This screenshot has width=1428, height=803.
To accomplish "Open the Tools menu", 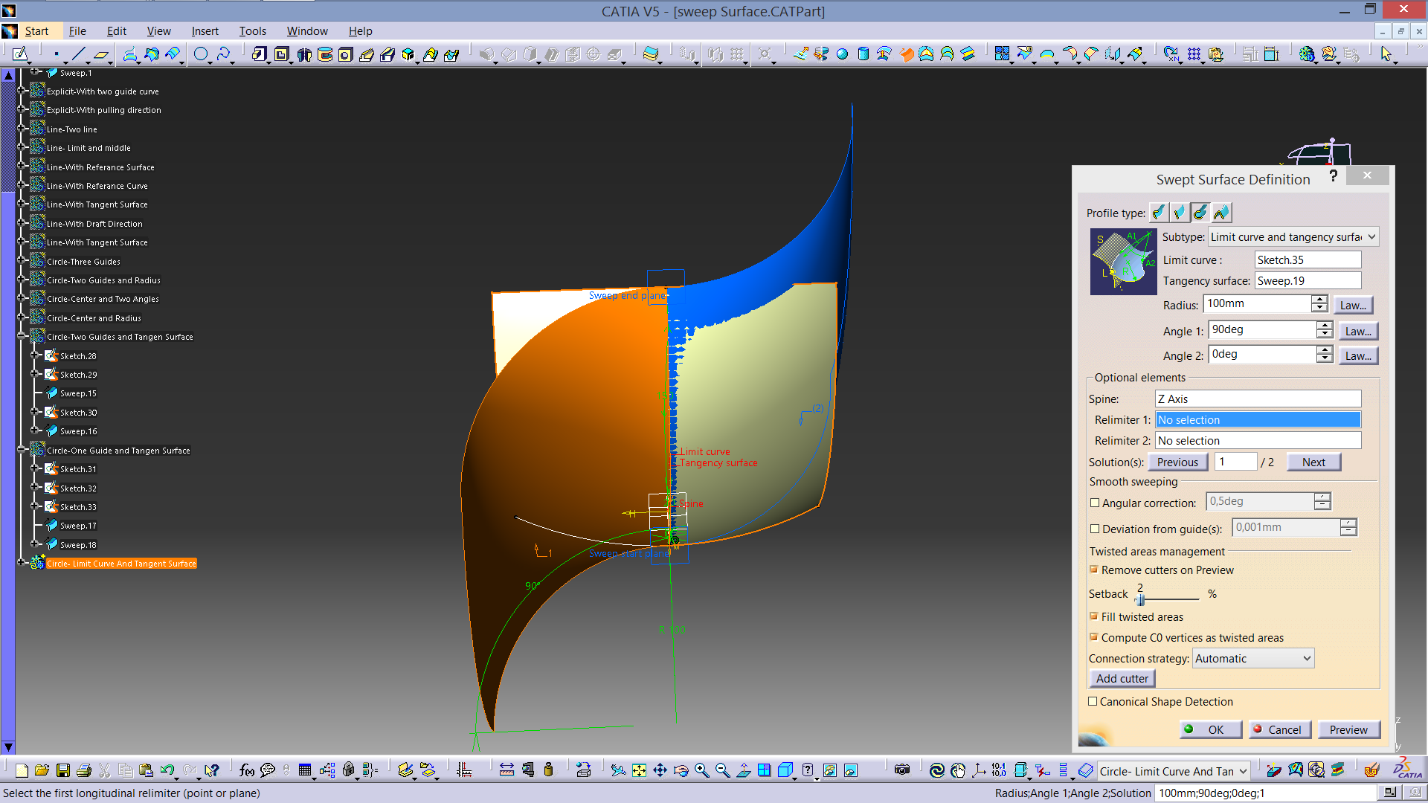I will pos(252,31).
